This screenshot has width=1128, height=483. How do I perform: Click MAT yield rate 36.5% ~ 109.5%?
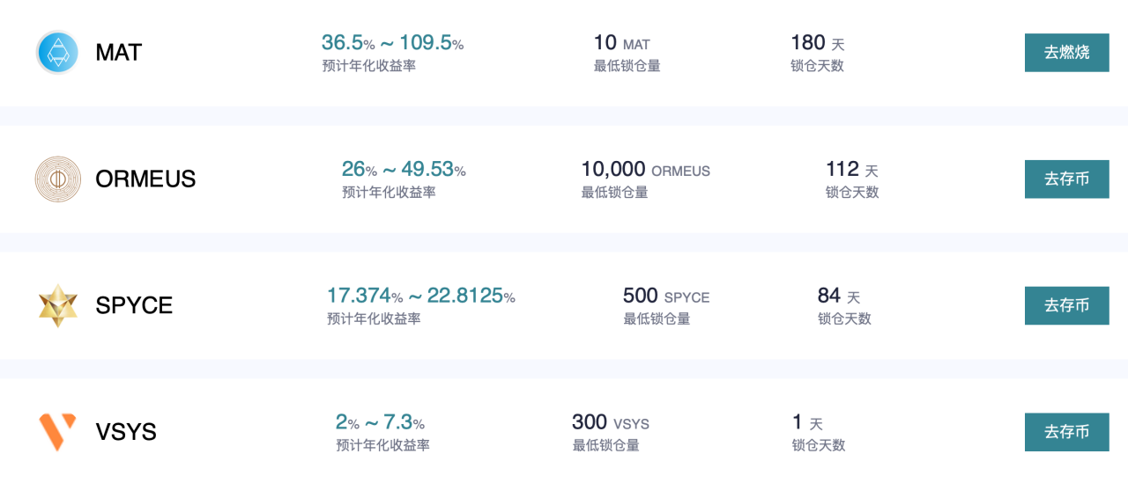[x=392, y=42]
